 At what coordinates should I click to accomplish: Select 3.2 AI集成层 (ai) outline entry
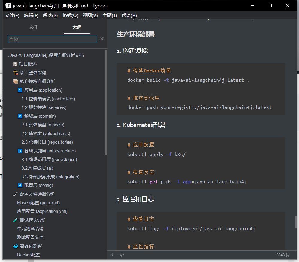click(37, 168)
